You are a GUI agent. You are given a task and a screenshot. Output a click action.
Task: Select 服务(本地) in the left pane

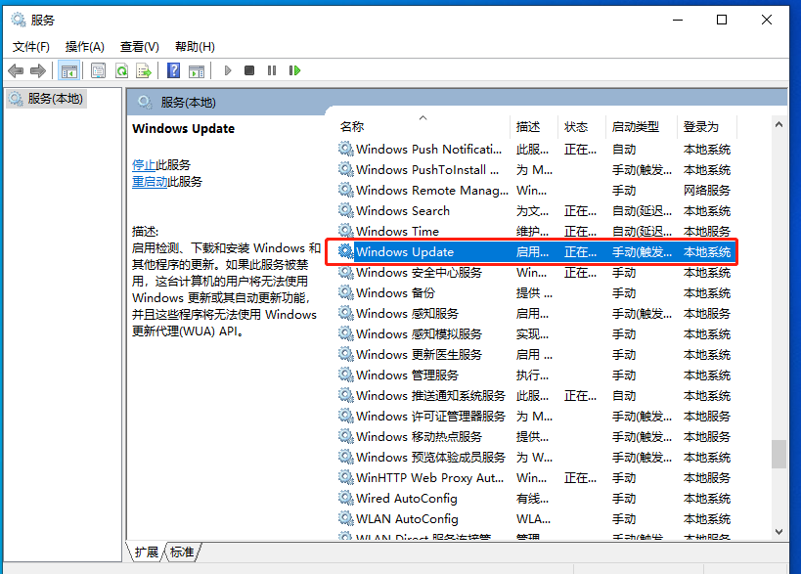coord(54,98)
